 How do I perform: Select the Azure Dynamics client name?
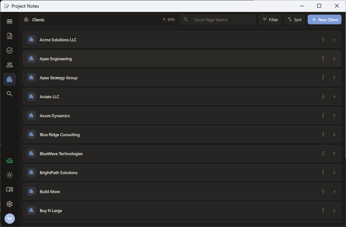(x=55, y=116)
